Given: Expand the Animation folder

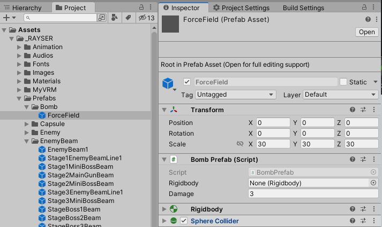Looking at the screenshot, I should pyautogui.click(x=19, y=47).
